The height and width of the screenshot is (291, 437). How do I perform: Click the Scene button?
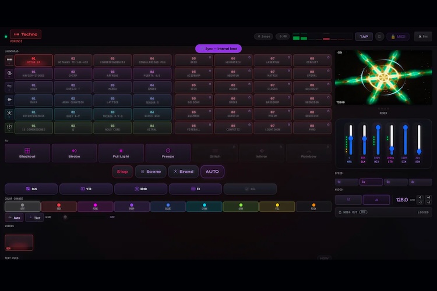151,172
